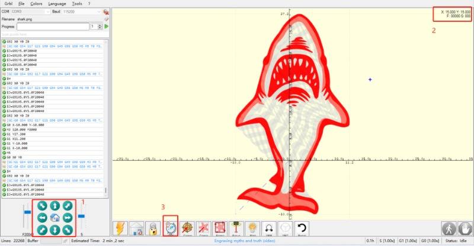Jog laser diagonally down-left
Image resolution: width=474 pixels, height=246 pixels.
click(x=42, y=229)
